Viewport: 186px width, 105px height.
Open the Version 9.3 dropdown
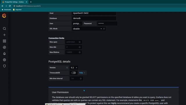pyautogui.click(x=74, y=68)
